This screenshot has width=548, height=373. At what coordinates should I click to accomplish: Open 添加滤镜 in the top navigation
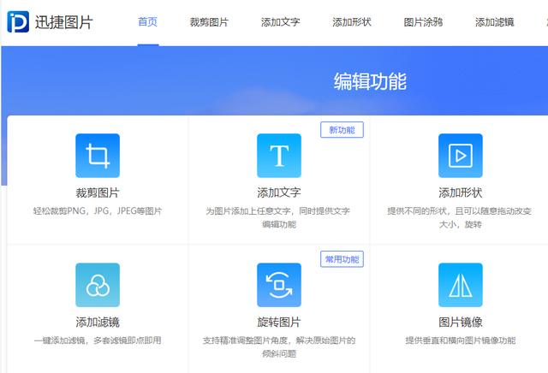pyautogui.click(x=495, y=22)
